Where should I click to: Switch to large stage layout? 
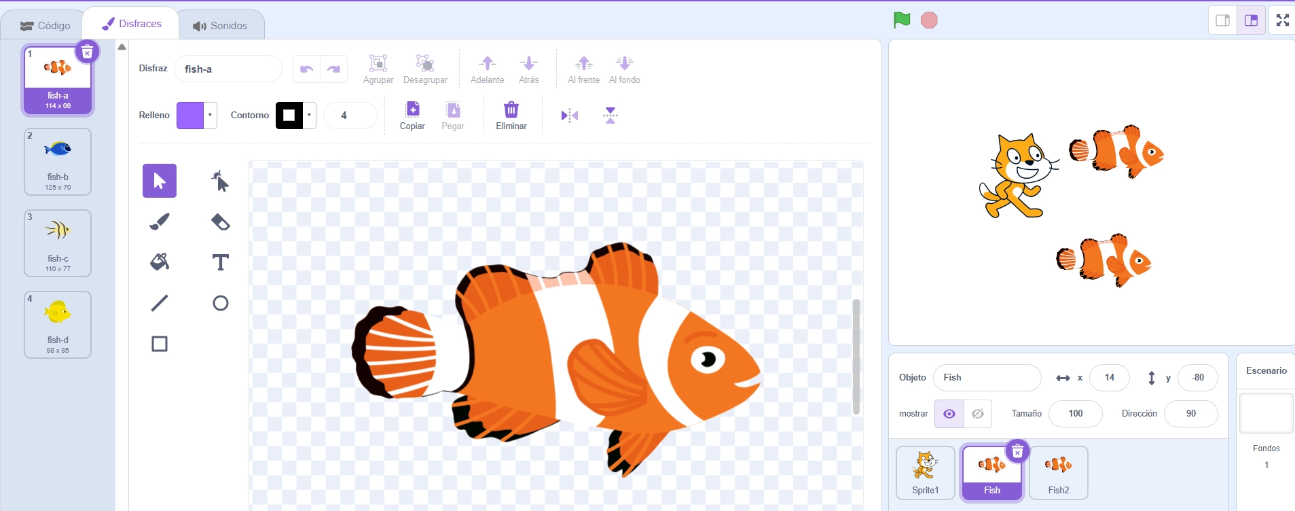[x=1251, y=20]
